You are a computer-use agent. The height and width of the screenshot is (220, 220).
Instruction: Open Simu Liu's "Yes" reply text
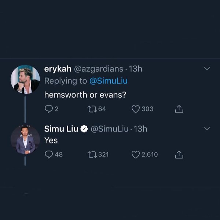pos(51,140)
